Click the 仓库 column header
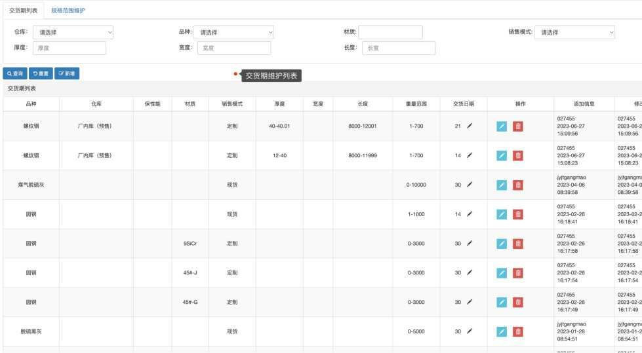642x353 pixels. click(96, 104)
